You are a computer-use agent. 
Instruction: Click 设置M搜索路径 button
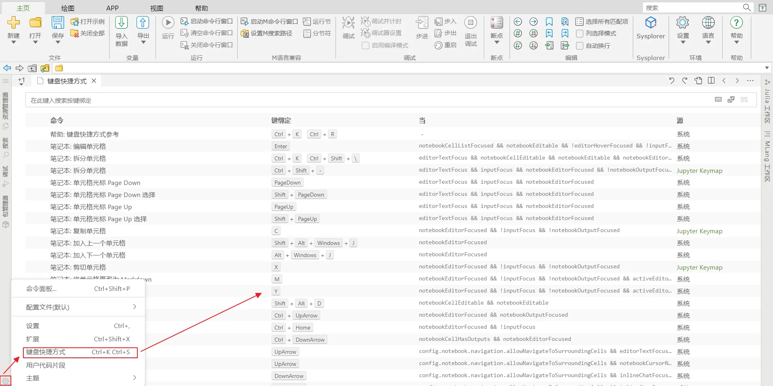[x=267, y=33]
